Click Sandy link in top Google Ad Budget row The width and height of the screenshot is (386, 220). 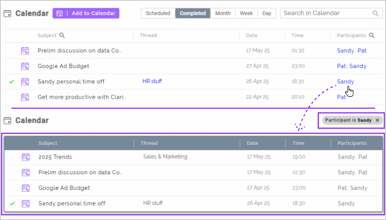coord(358,66)
